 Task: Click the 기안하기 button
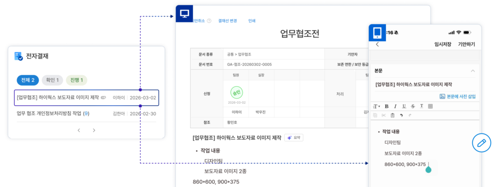466,44
